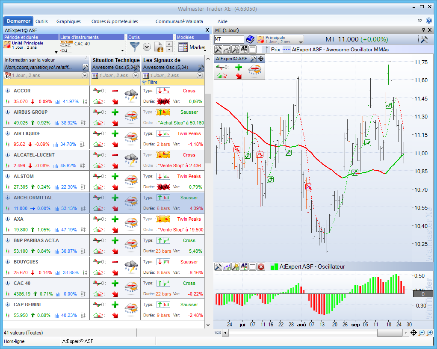
Task: Click the instrument list scroll down arrow
Action: click(x=208, y=325)
